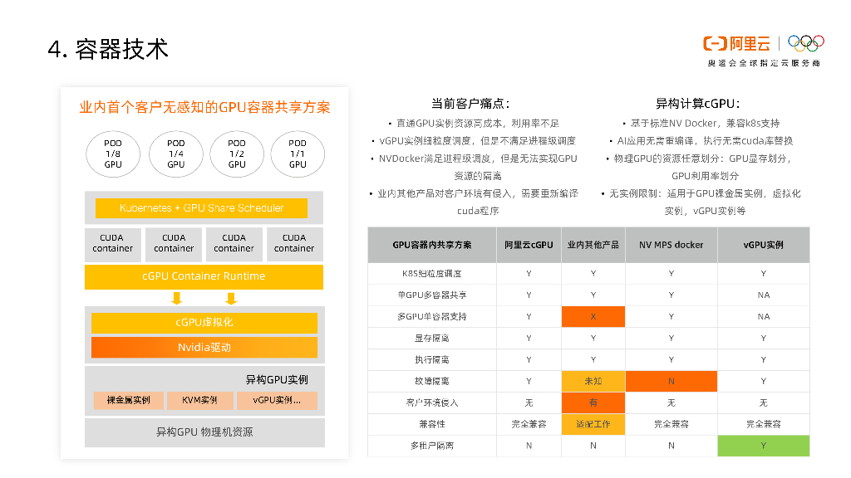Screen dimensions: 851x478
Task: Click the 奥运会全球指定云服务商 tagline
Action: coord(764,63)
